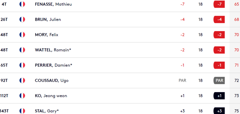Image resolution: width=240 pixels, height=114 pixels.
Task: Open player BRUN, Julien
Action: point(48,20)
